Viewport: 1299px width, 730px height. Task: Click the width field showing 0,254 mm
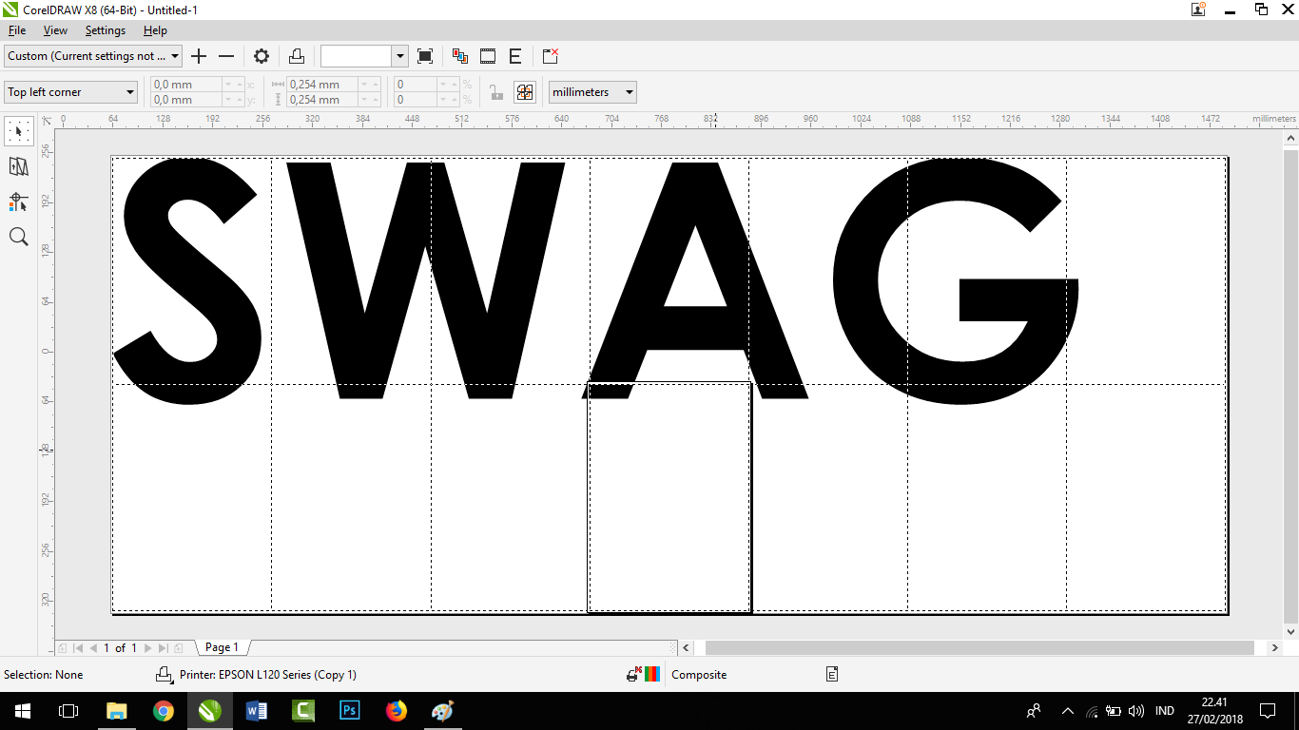click(322, 85)
